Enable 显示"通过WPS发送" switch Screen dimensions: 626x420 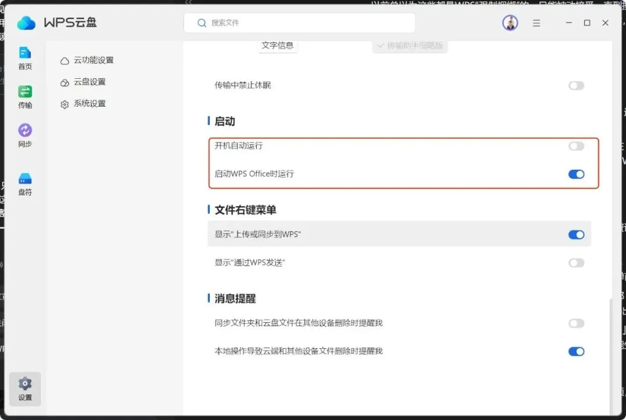point(576,262)
